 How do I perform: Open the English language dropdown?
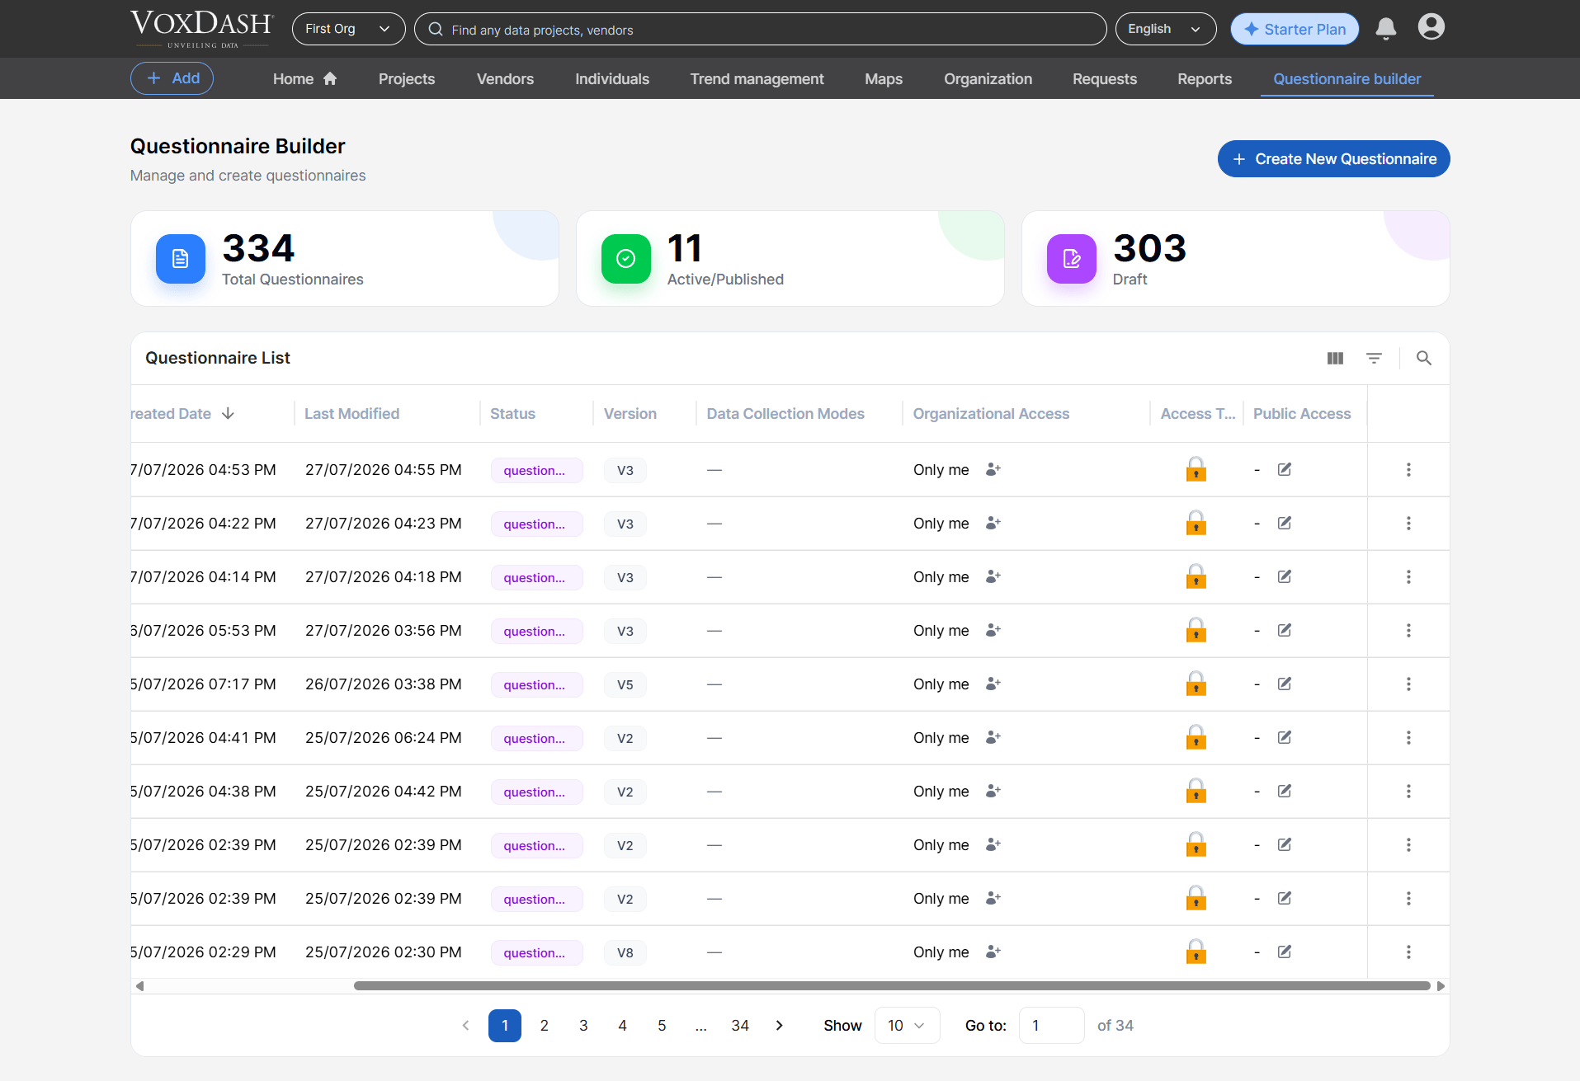click(1166, 29)
